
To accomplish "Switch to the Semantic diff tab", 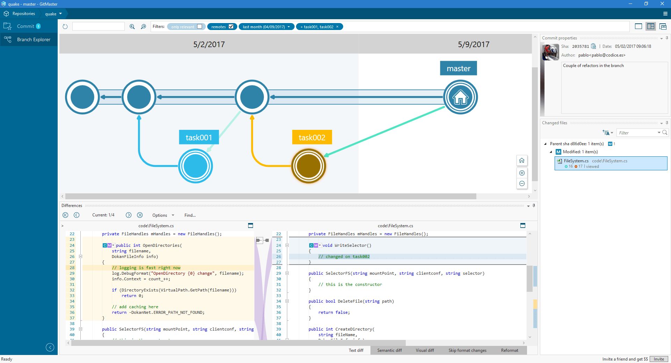I will tap(389, 350).
